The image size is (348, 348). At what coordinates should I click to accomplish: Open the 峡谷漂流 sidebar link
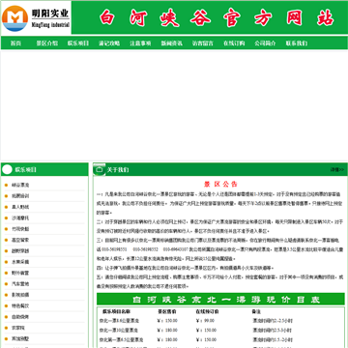20,186
